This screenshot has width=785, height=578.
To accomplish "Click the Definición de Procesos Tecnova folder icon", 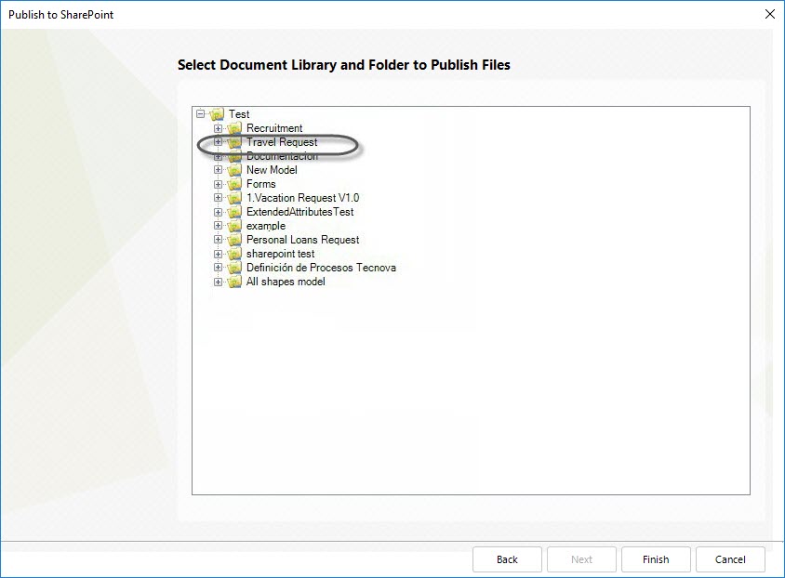I will 234,268.
